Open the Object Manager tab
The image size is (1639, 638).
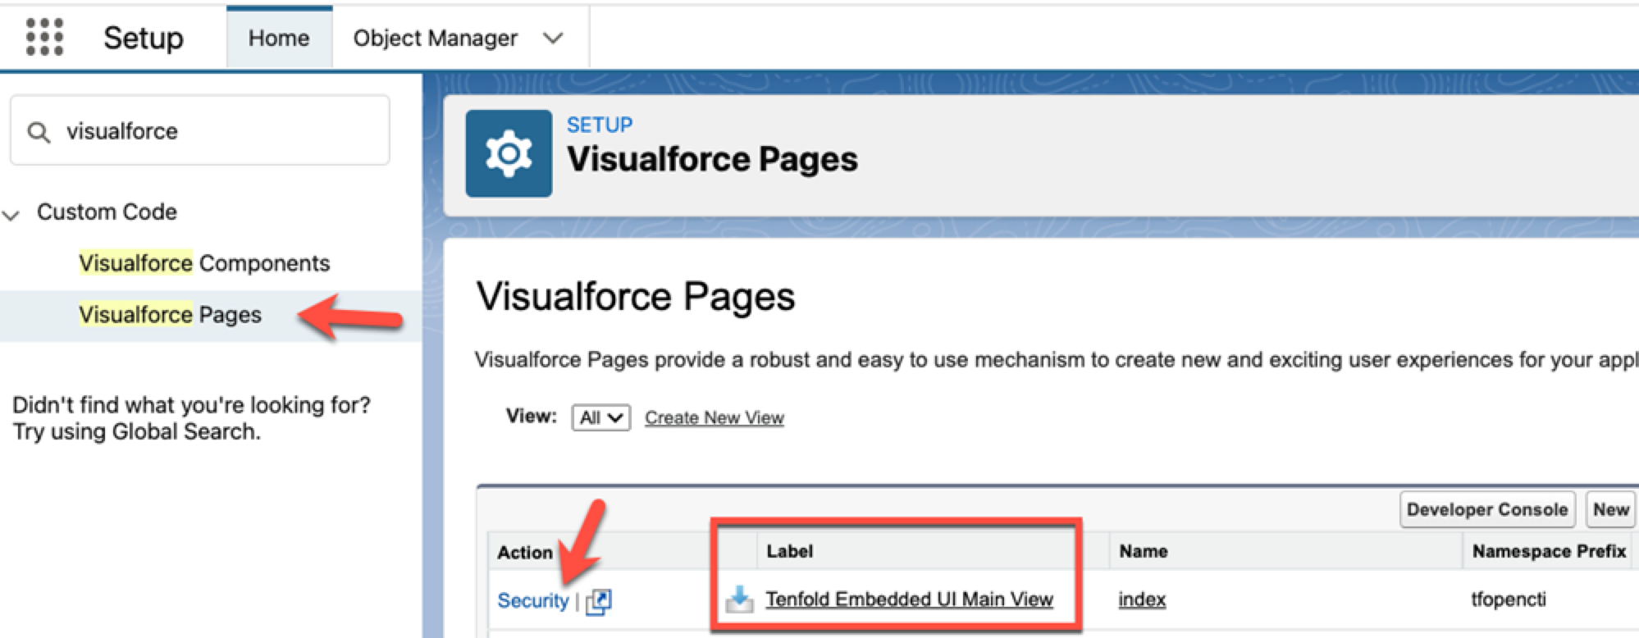coord(436,38)
